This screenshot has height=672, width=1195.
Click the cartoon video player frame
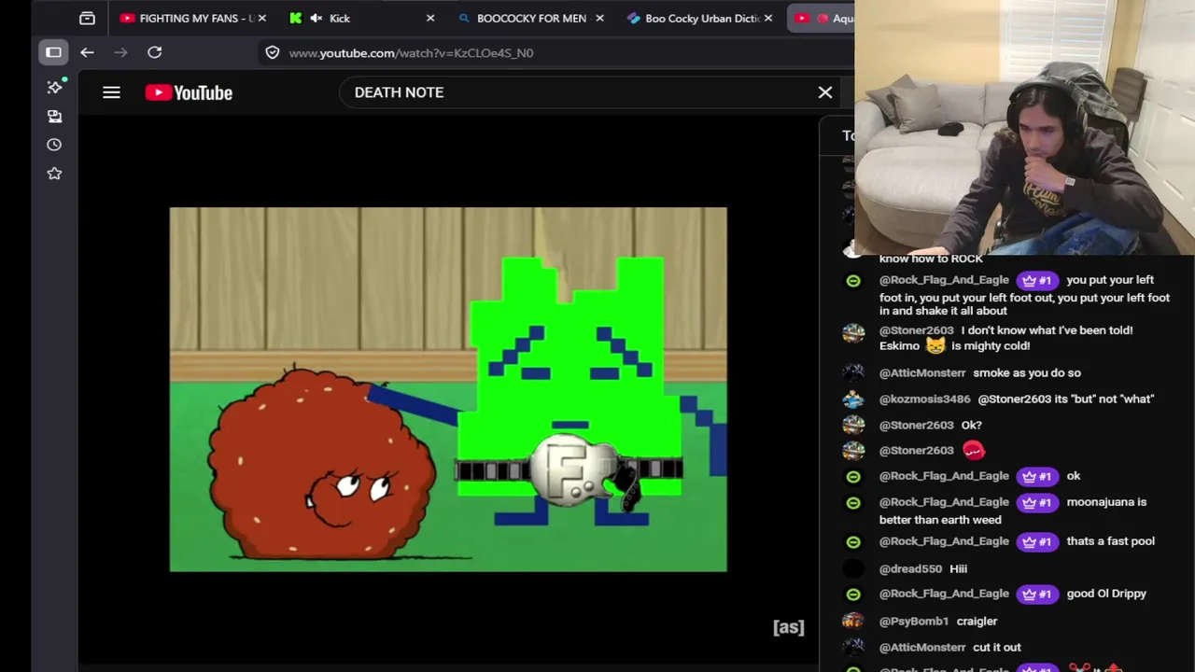[x=448, y=389]
